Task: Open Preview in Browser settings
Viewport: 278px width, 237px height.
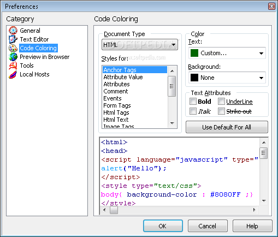Action: [x=45, y=57]
